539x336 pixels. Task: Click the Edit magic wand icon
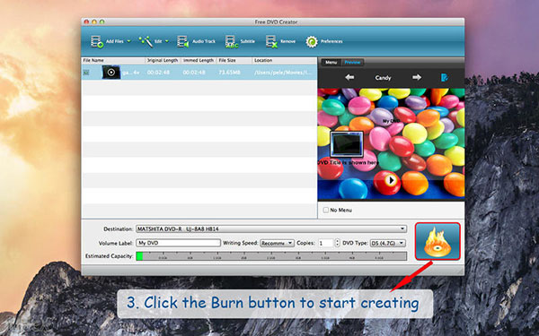pos(146,41)
